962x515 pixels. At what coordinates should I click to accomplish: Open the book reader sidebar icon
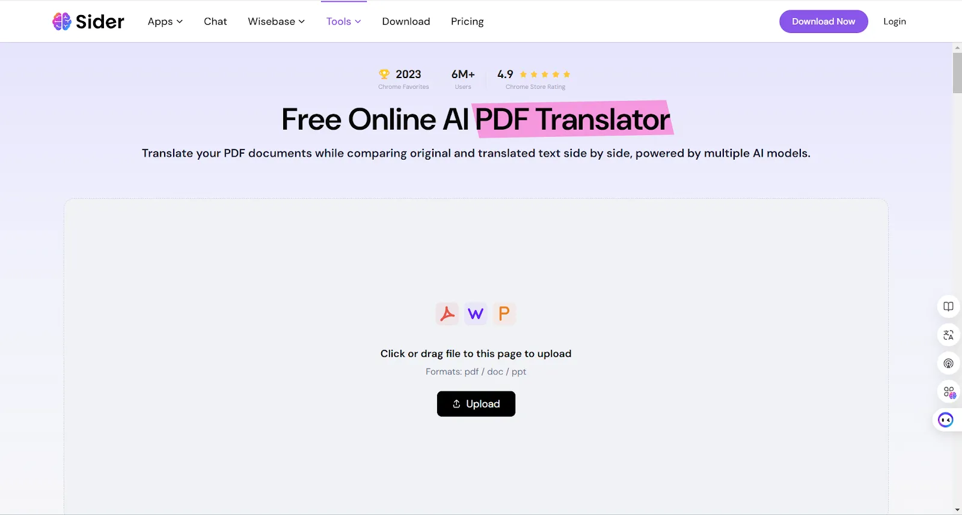pyautogui.click(x=948, y=307)
